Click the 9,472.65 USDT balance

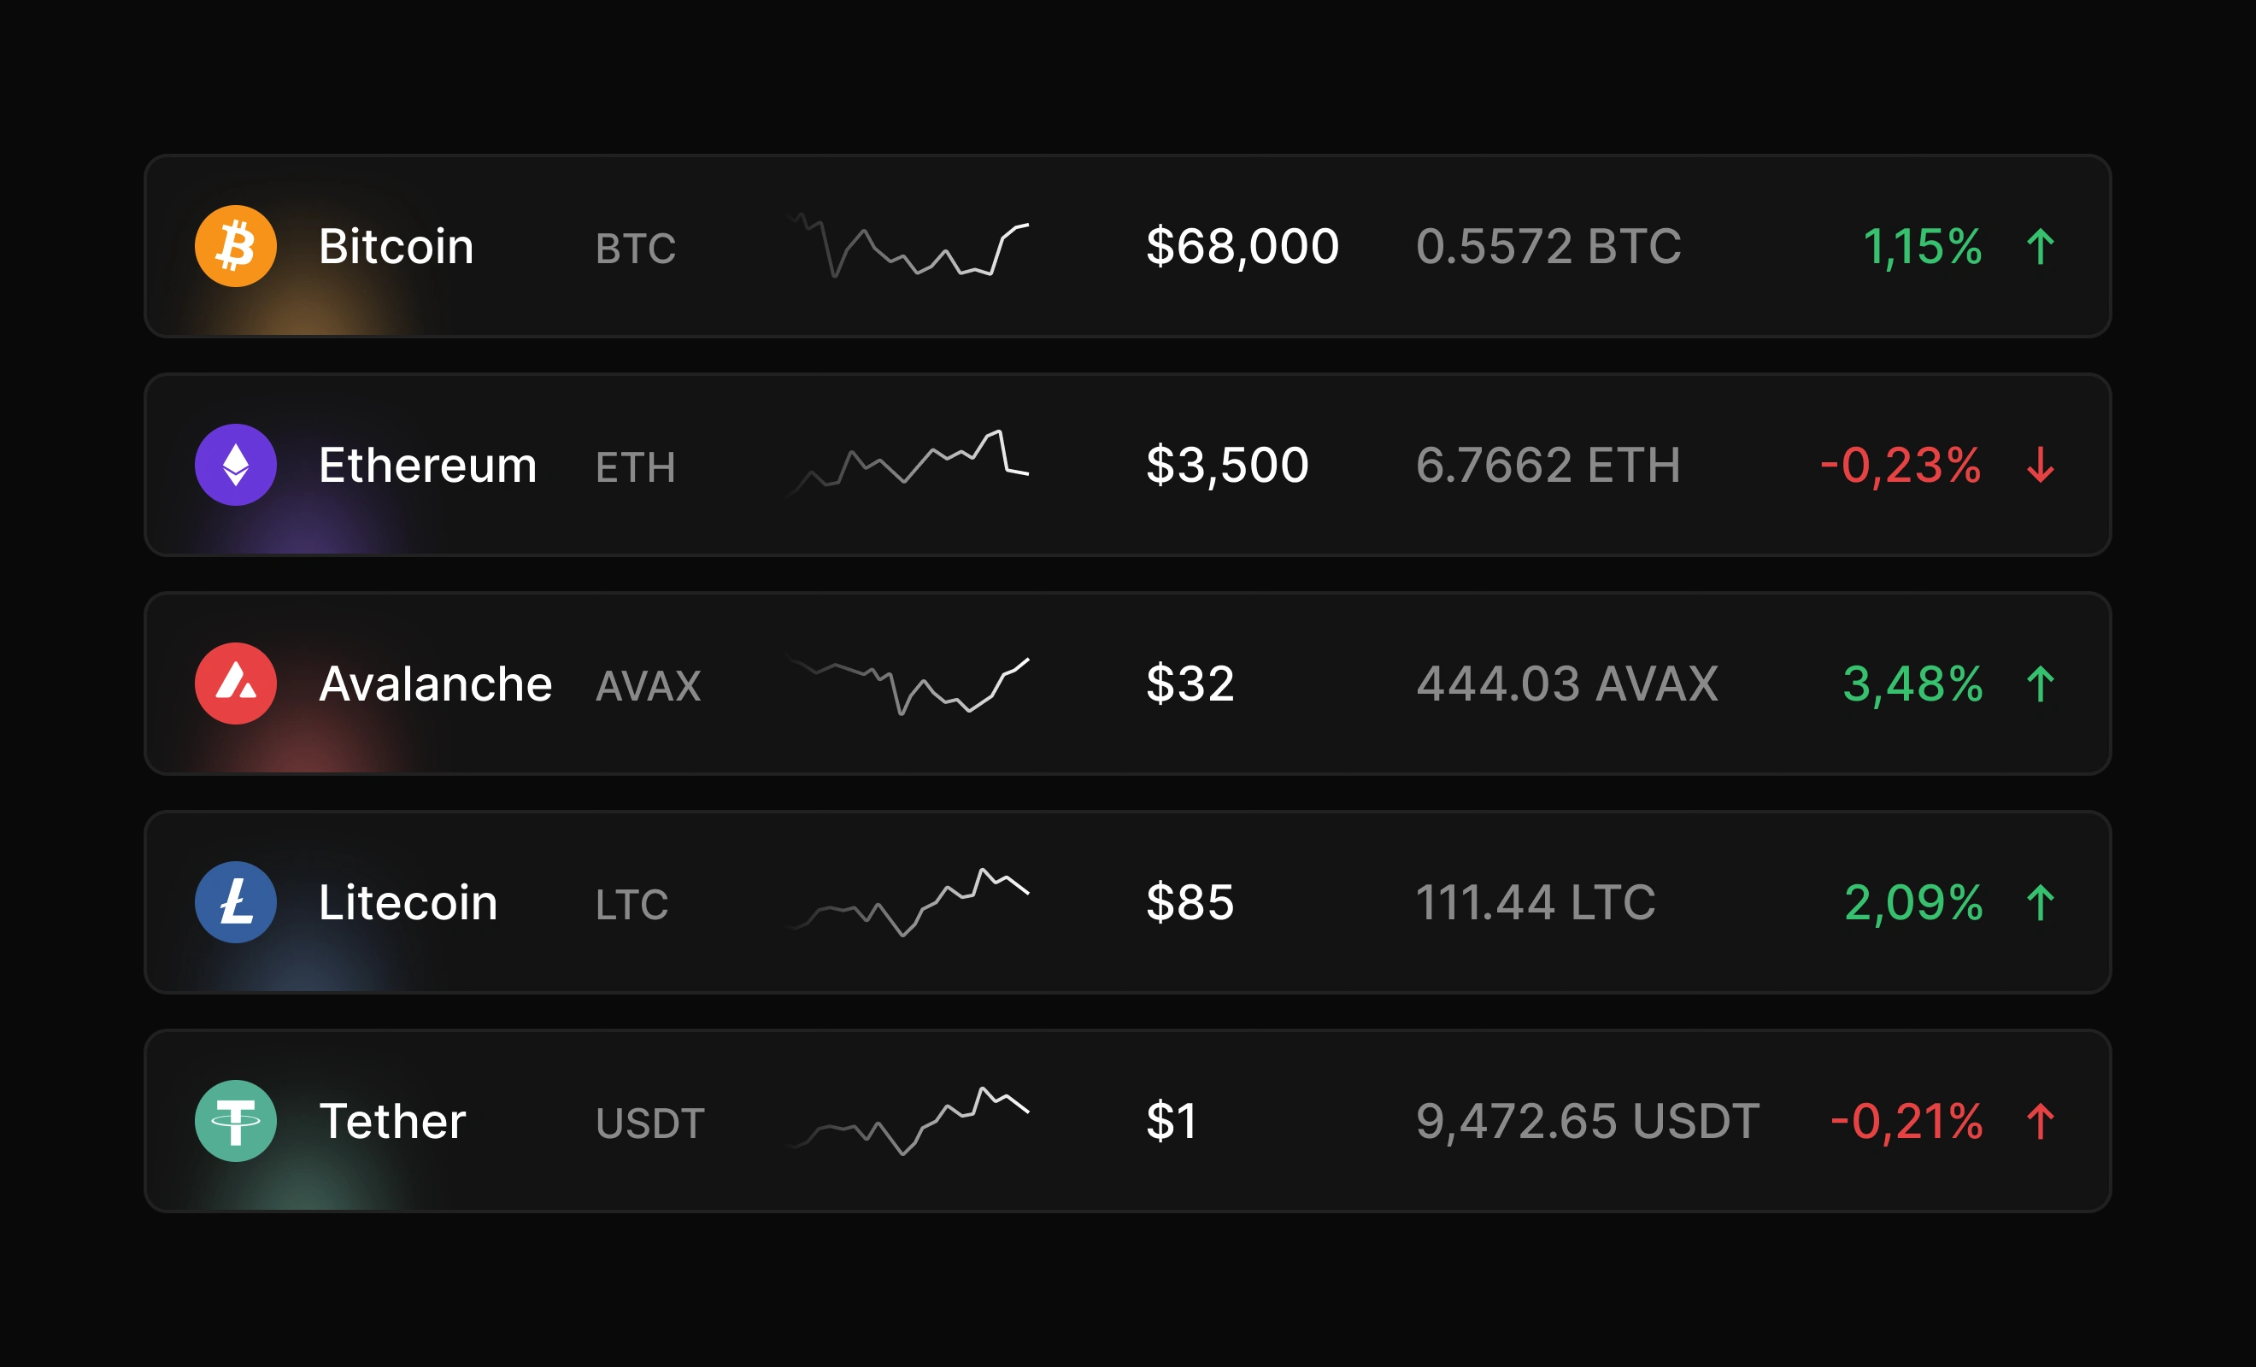[1588, 1122]
